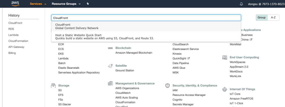
Task: Open the ECS service
Action: [x=61, y=49]
